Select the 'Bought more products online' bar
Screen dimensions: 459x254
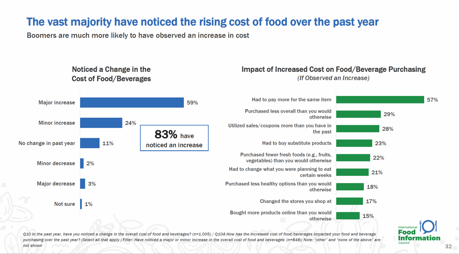pyautogui.click(x=348, y=216)
